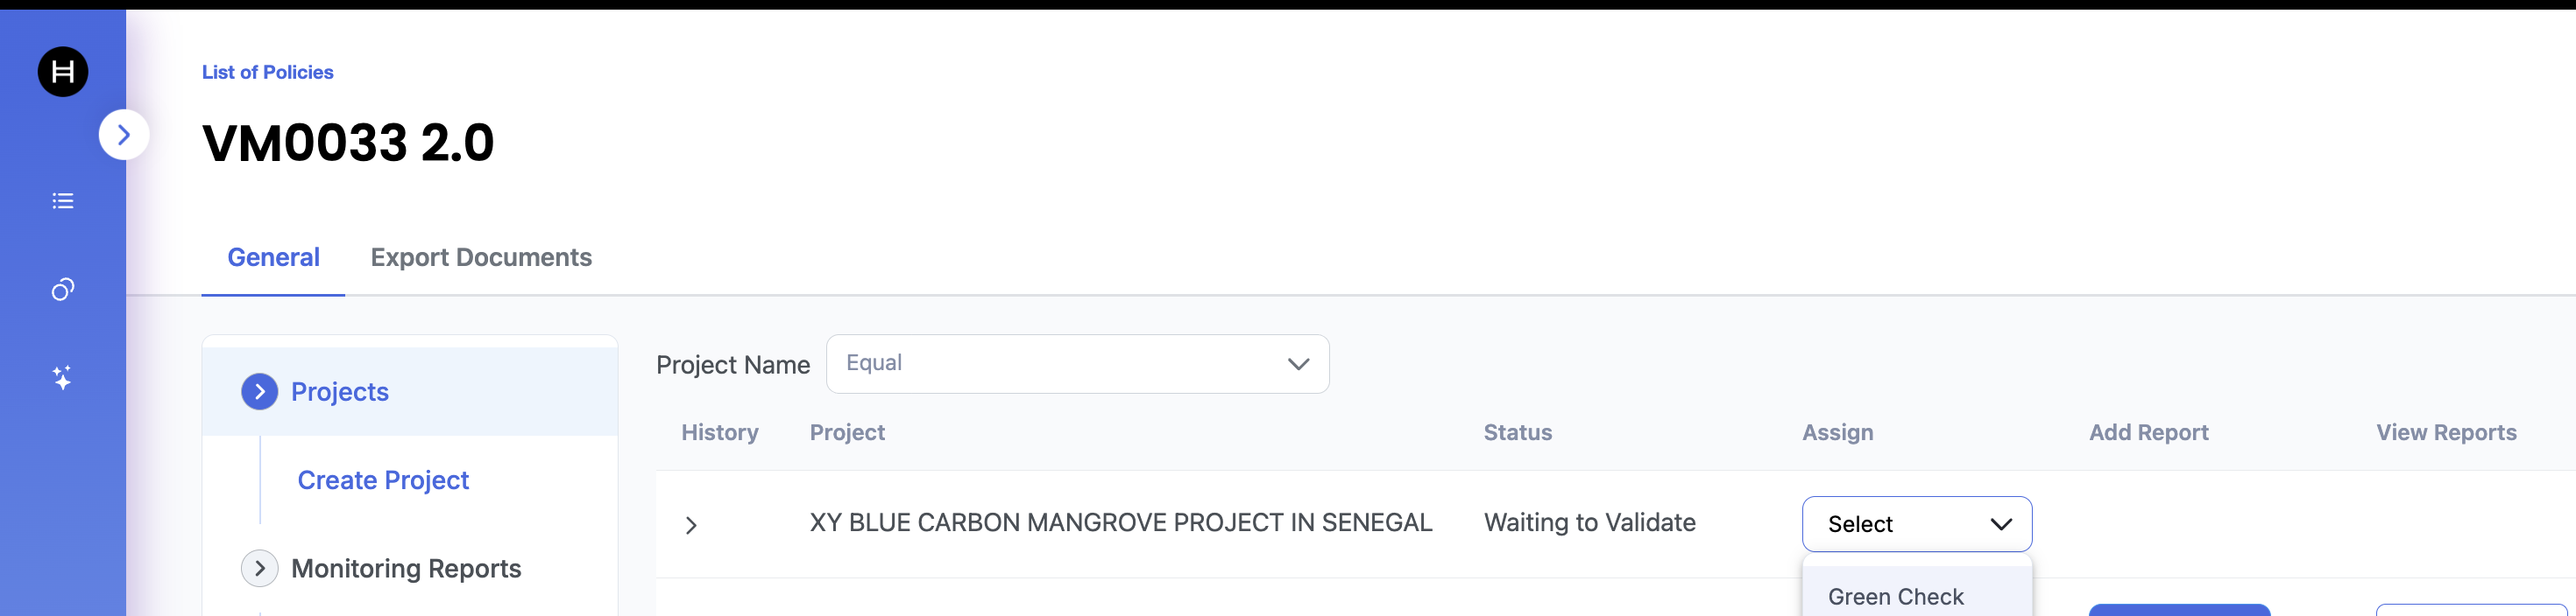Choose the Green Check option

(x=1895, y=596)
